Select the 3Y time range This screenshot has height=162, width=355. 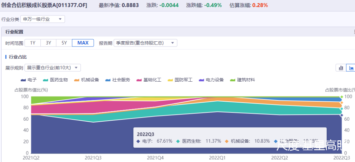(48, 43)
